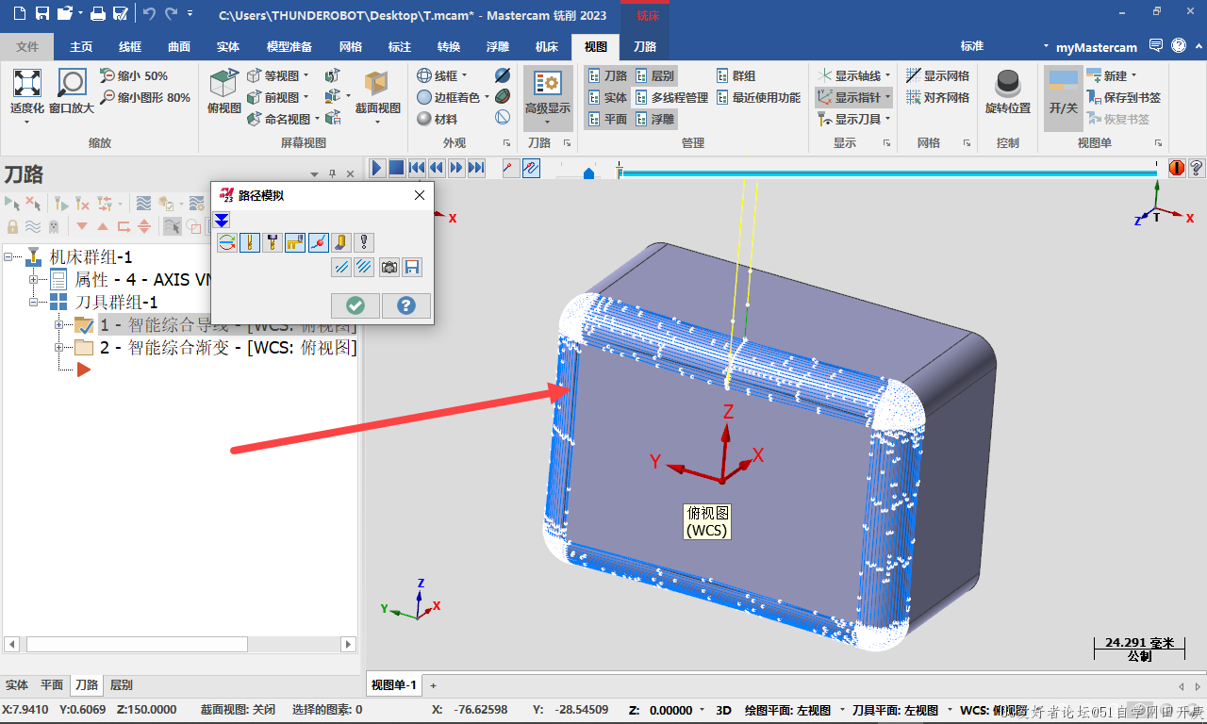The image size is (1207, 724).
Task: Select the 窗口放大 window zoom tool
Action: [72, 91]
